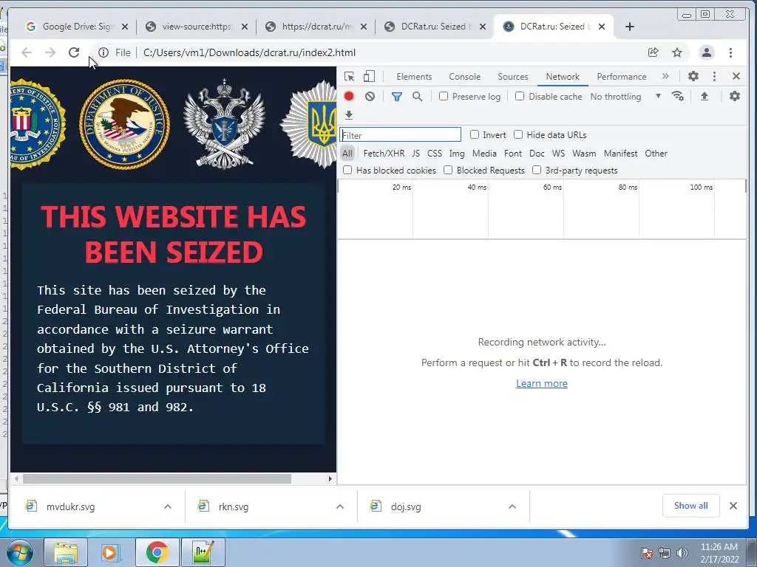Toggle the network filter funnel icon
The height and width of the screenshot is (567, 757).
397,97
